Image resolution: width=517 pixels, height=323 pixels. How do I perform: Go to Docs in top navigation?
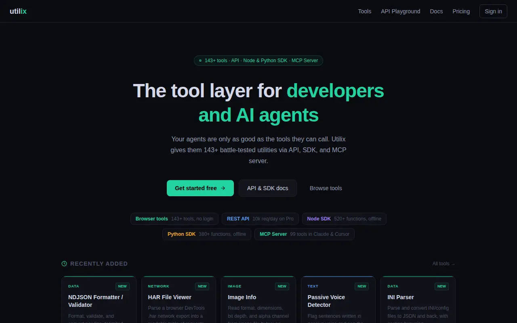436,11
